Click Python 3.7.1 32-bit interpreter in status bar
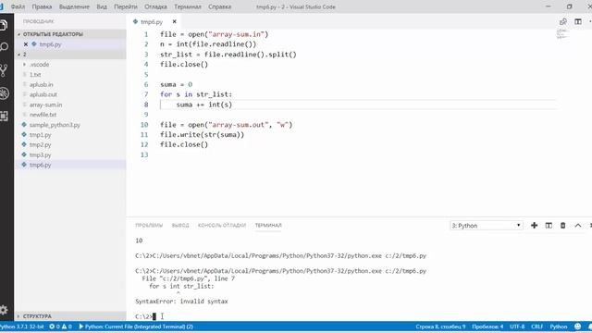592x333 pixels. point(22,327)
